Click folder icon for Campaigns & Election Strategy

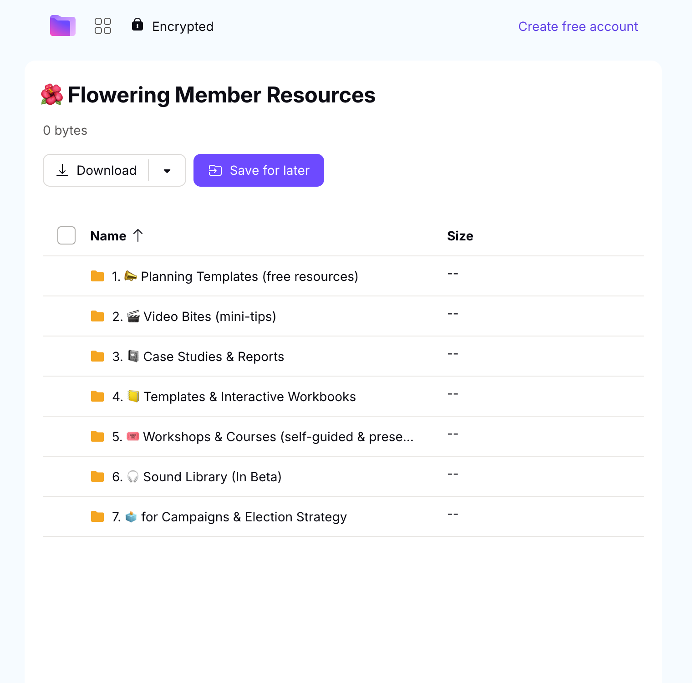tap(97, 517)
